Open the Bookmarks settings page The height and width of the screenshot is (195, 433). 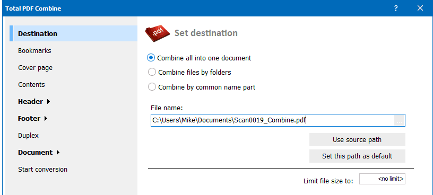pyautogui.click(x=34, y=51)
